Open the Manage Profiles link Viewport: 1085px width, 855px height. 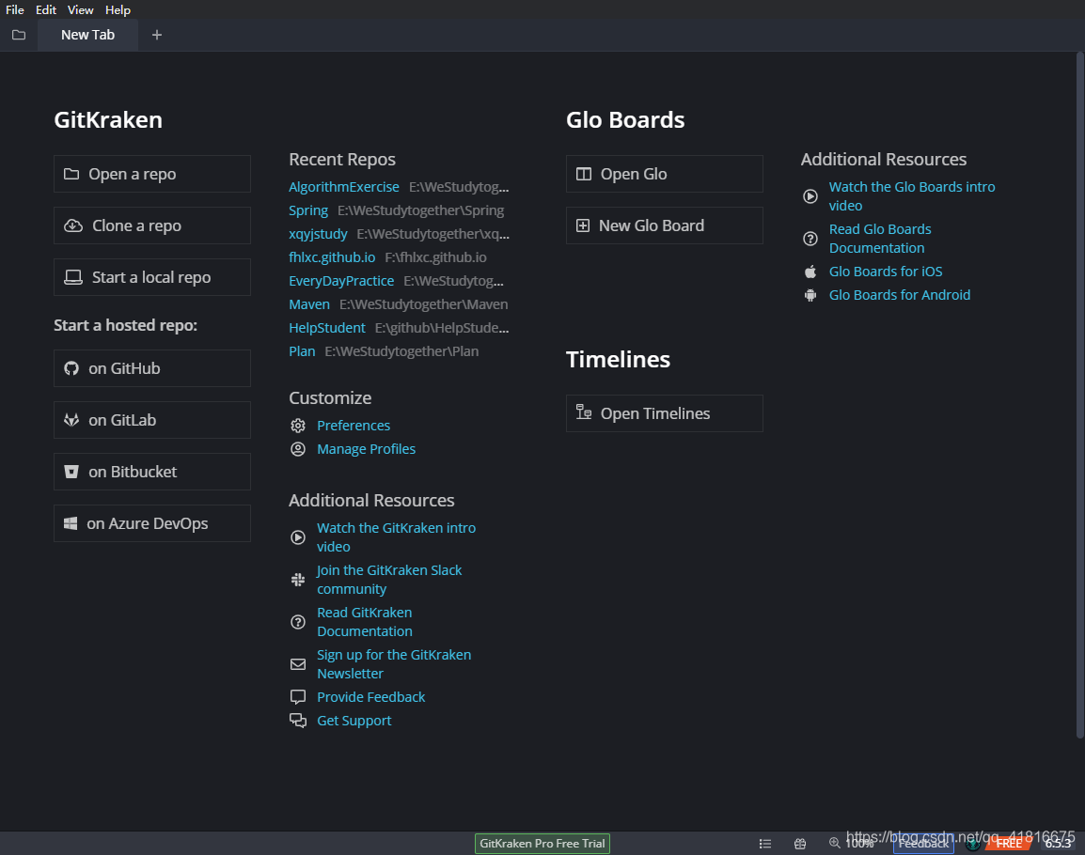point(366,449)
